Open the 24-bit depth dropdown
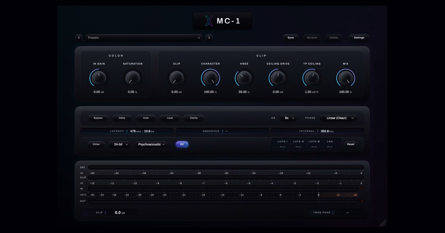The image size is (445, 233). pos(120,144)
